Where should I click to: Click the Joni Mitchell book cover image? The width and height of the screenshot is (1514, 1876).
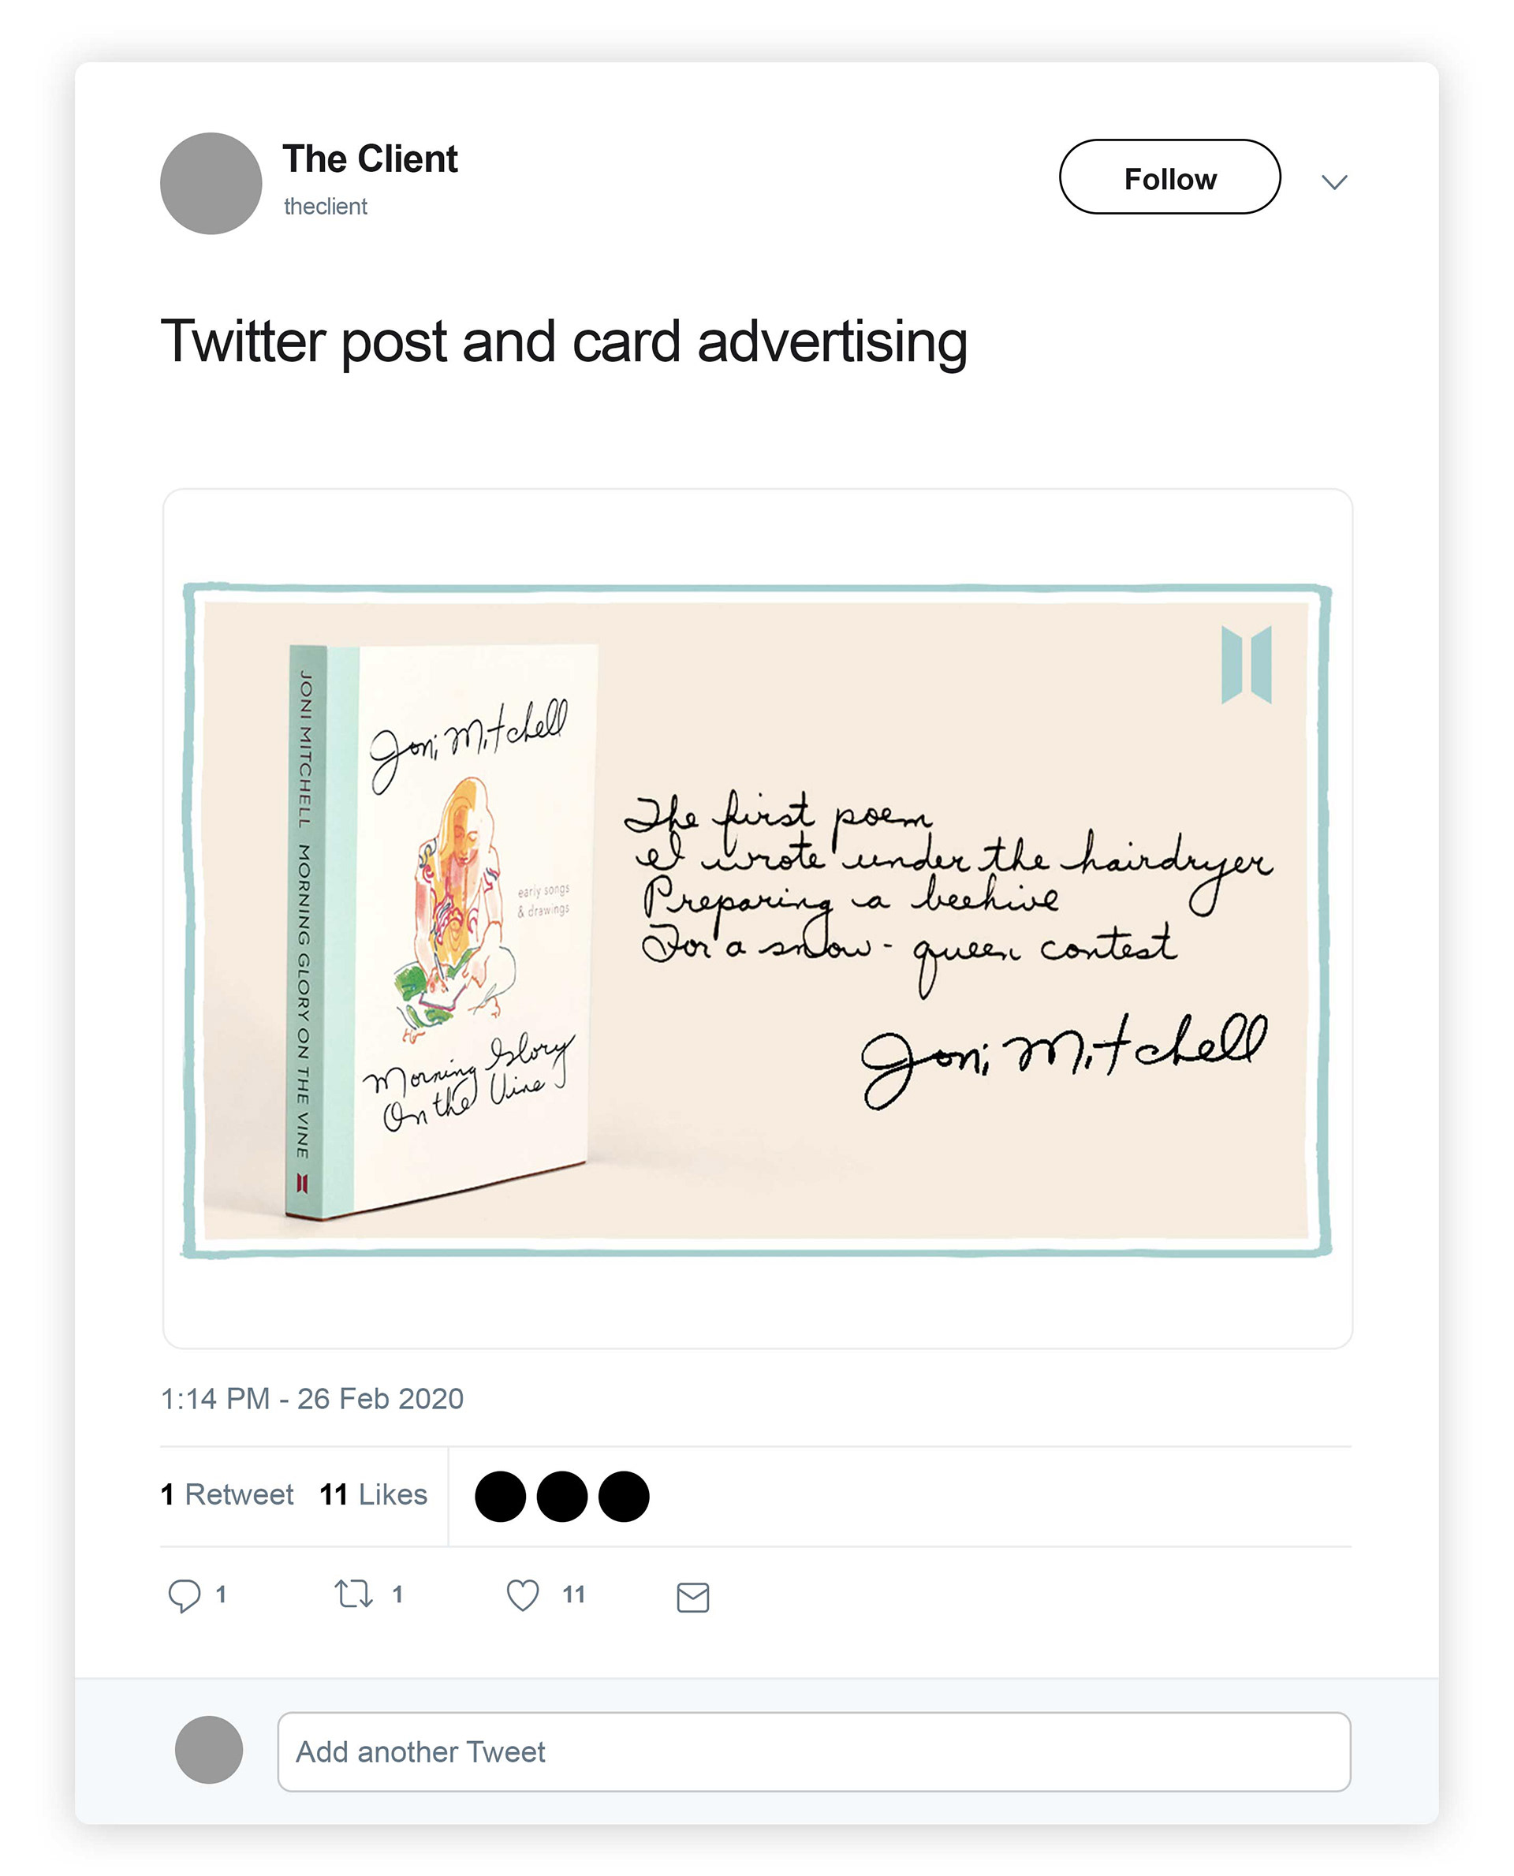click(x=445, y=924)
